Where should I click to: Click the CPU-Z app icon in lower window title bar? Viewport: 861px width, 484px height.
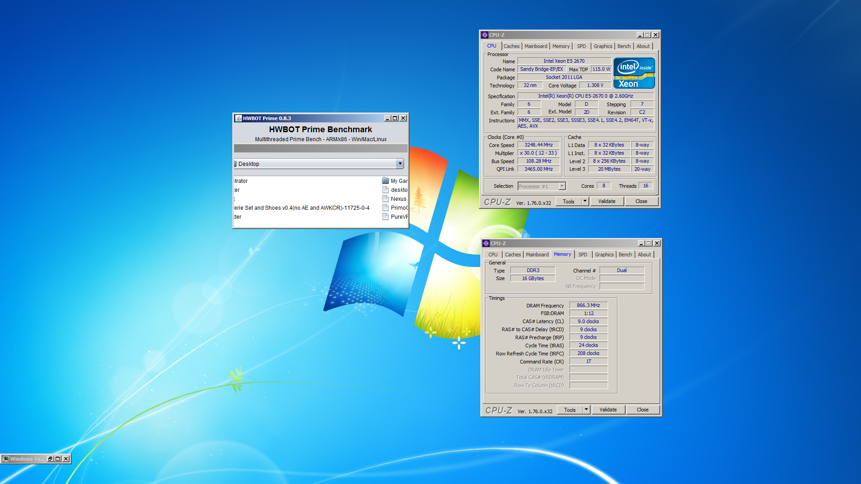[x=486, y=243]
